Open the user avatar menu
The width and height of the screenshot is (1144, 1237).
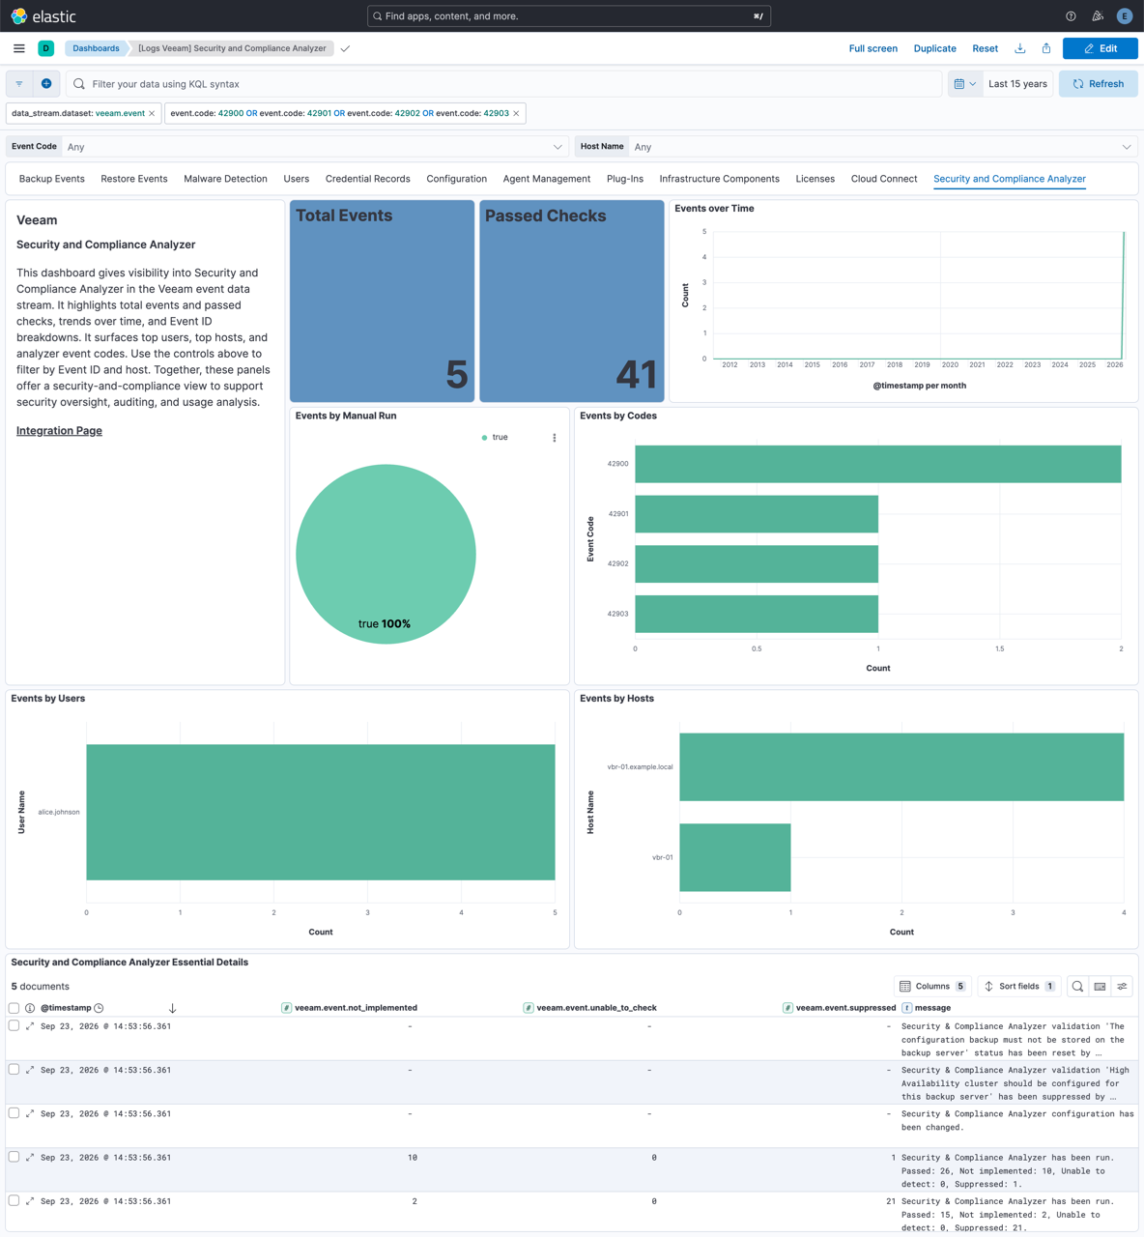1125,16
